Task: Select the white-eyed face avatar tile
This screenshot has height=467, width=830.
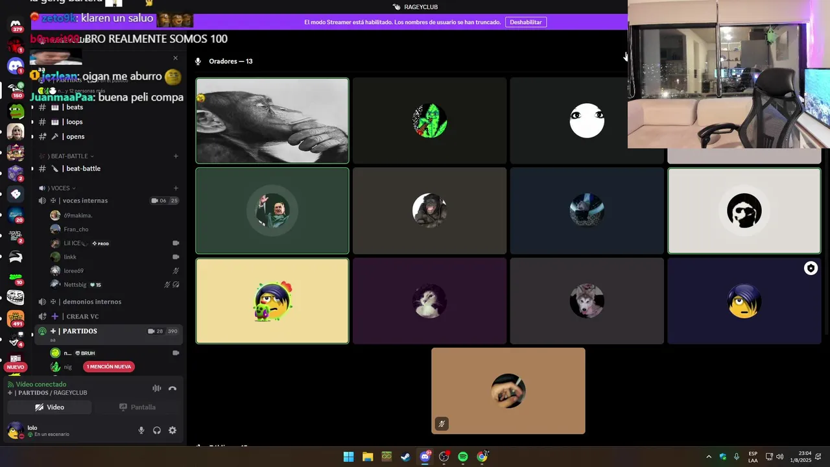Action: 587,121
